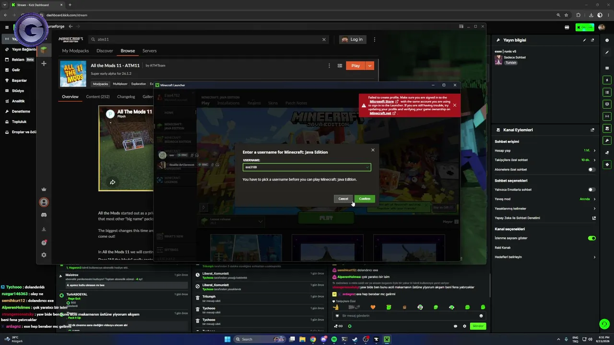Image resolution: width=614 pixels, height=345 pixels.
Task: Click the chat message input field
Action: (x=409, y=316)
